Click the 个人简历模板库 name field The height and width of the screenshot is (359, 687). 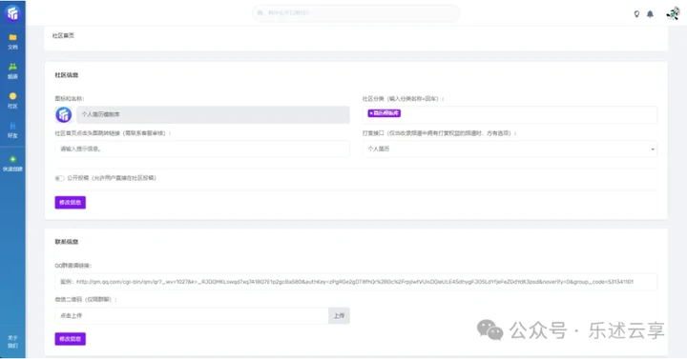pyautogui.click(x=213, y=114)
